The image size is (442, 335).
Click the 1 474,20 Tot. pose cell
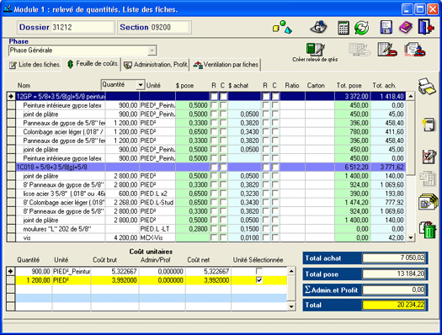(353, 202)
